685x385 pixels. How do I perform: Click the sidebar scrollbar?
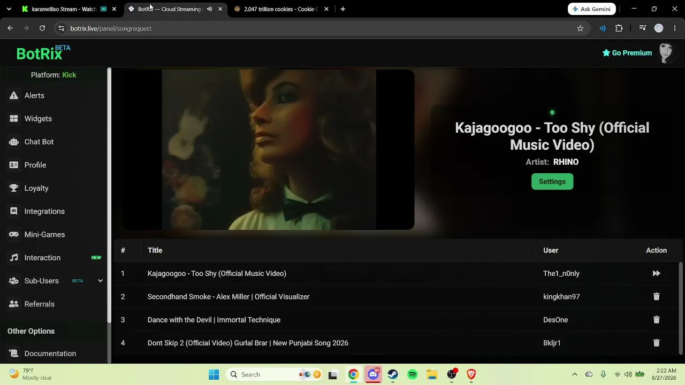tap(109, 195)
